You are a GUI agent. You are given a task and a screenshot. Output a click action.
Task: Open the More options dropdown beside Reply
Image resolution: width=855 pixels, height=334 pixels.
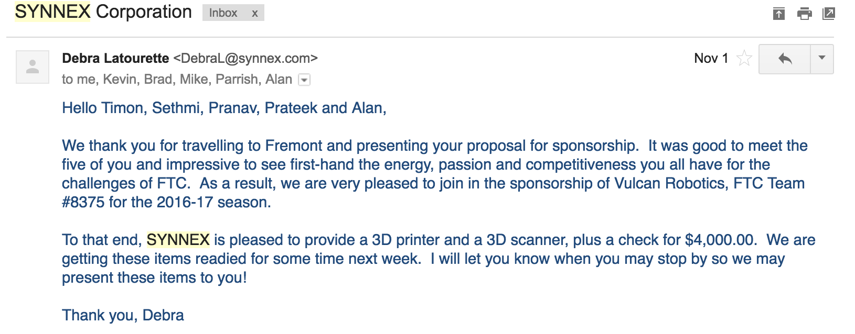pyautogui.click(x=822, y=59)
